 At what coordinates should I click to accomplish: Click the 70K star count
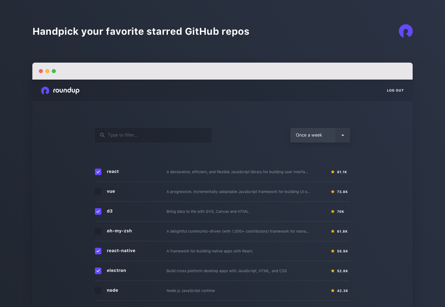coord(341,212)
